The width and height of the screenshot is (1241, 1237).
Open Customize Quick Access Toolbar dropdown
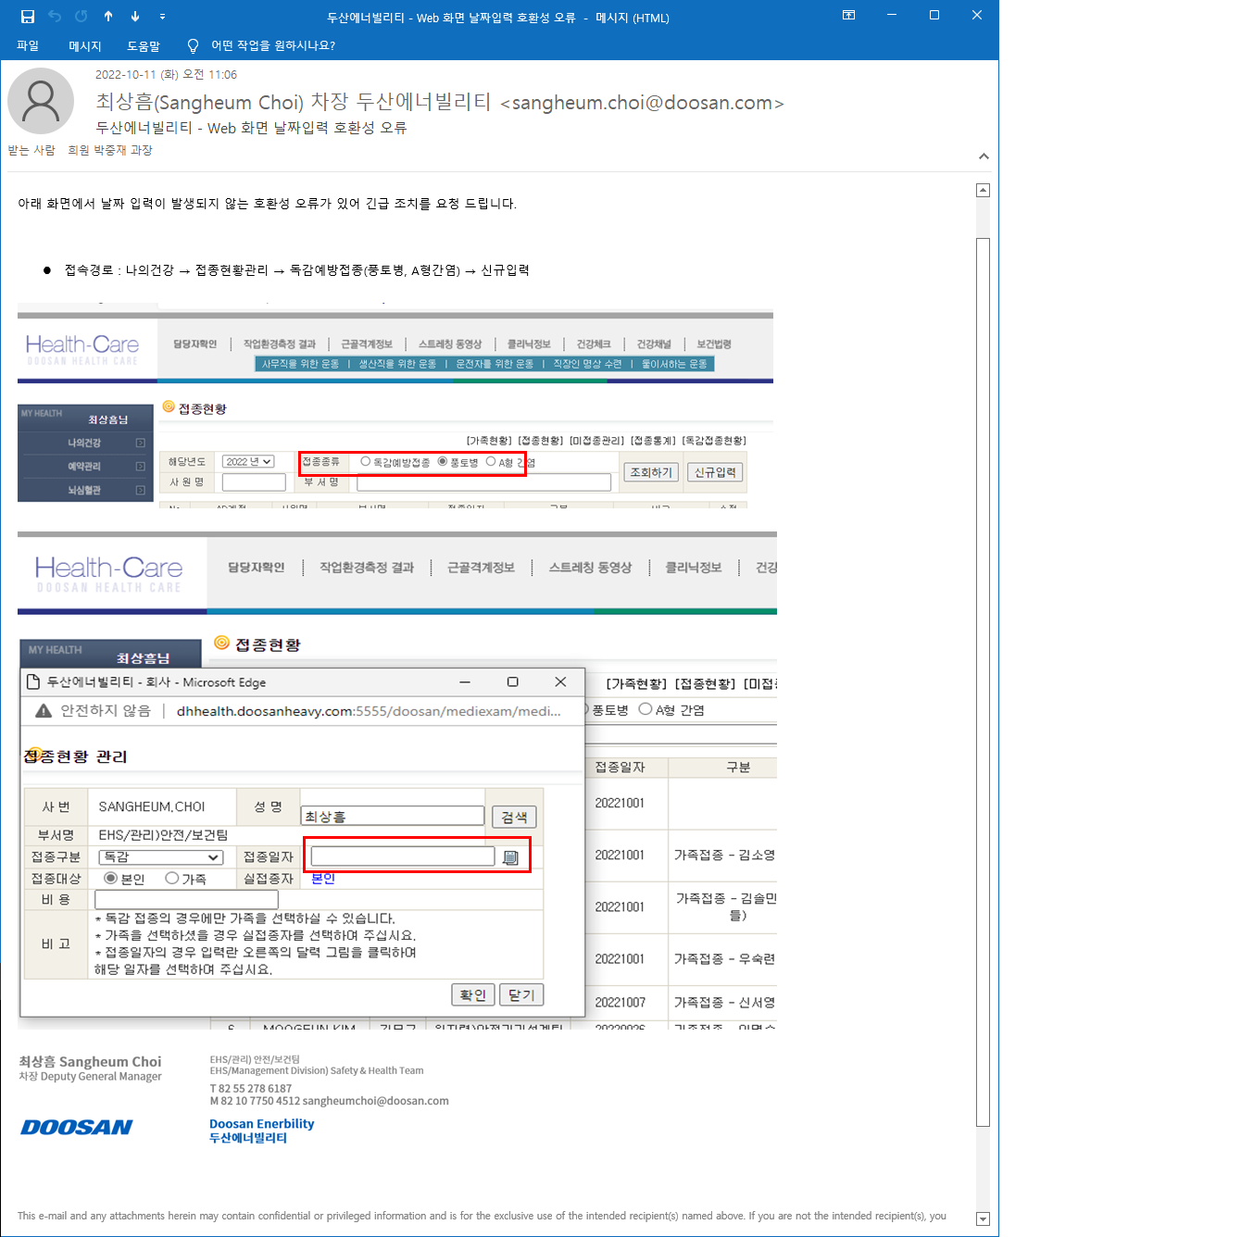coord(162,16)
